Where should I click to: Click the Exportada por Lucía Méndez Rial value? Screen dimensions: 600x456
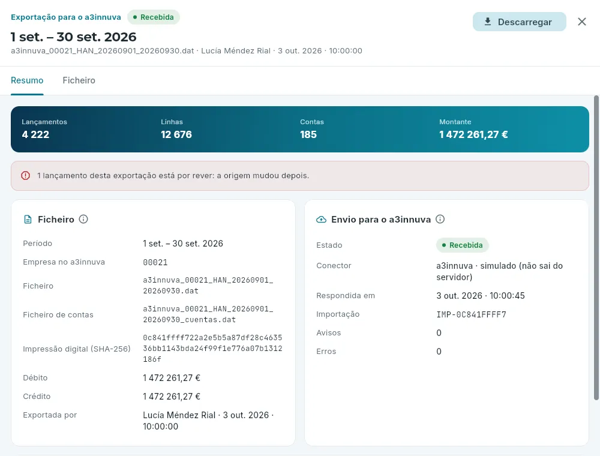209,421
